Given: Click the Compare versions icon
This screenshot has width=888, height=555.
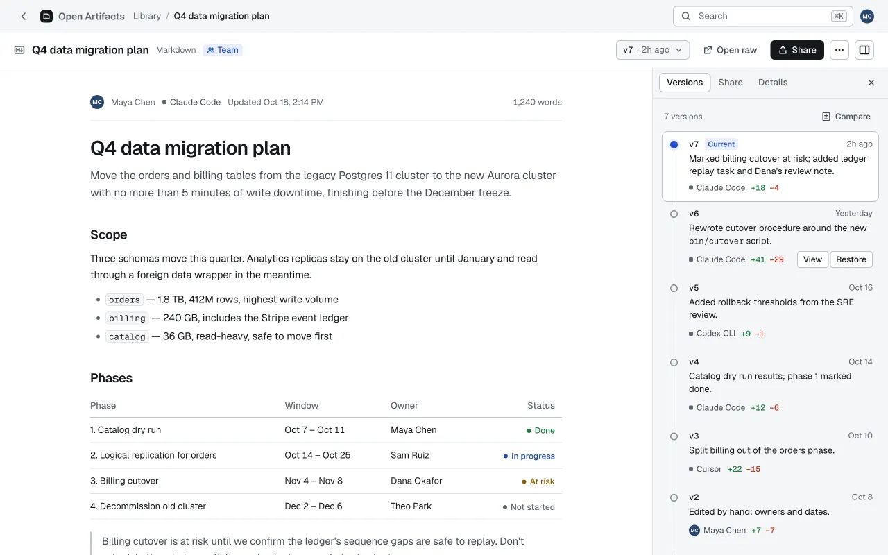Looking at the screenshot, I should [826, 117].
